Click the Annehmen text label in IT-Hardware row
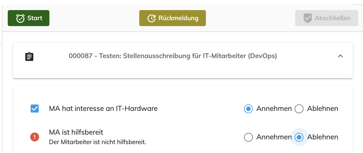 [x=274, y=109]
